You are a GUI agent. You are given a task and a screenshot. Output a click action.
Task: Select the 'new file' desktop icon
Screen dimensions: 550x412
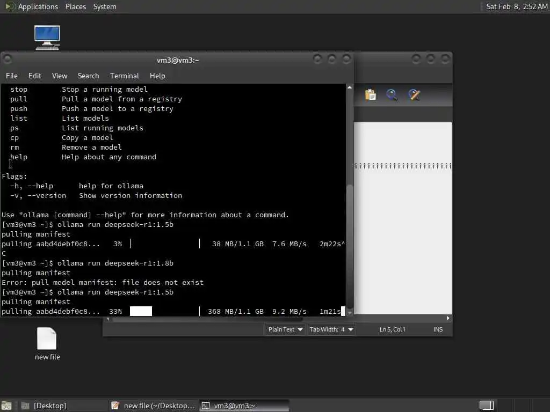point(47,344)
